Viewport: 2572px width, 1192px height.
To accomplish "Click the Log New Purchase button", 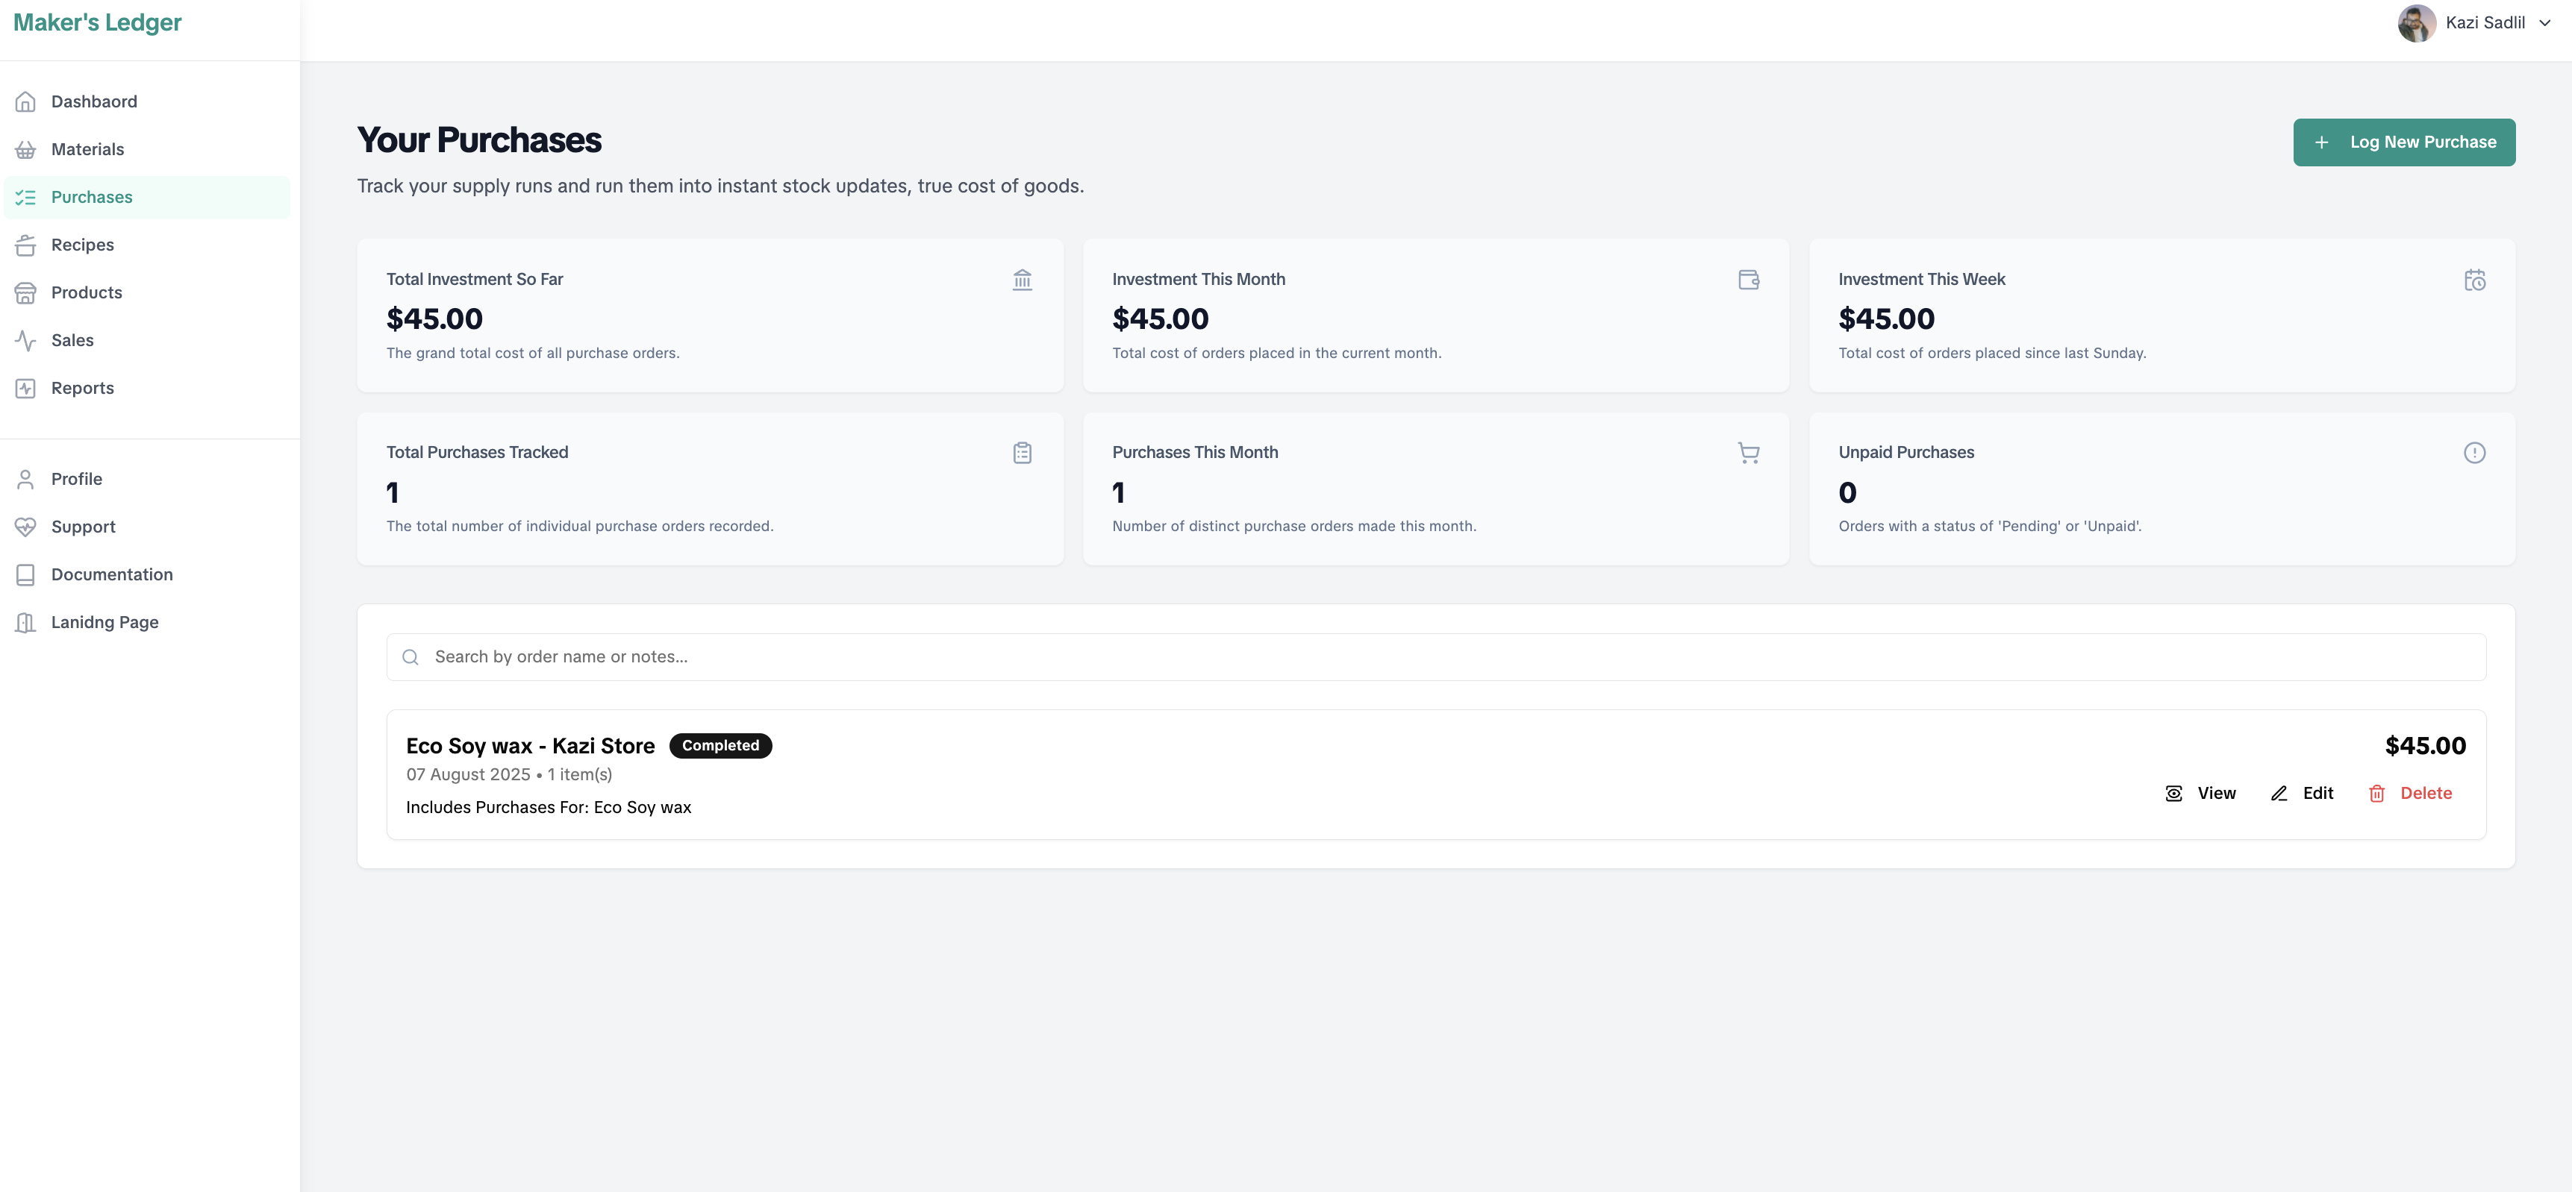I will [x=2404, y=142].
